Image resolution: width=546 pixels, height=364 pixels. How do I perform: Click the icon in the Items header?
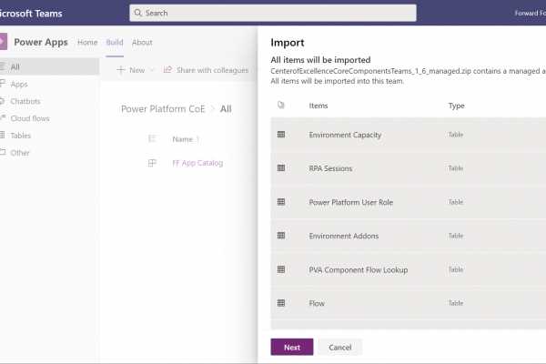(281, 105)
